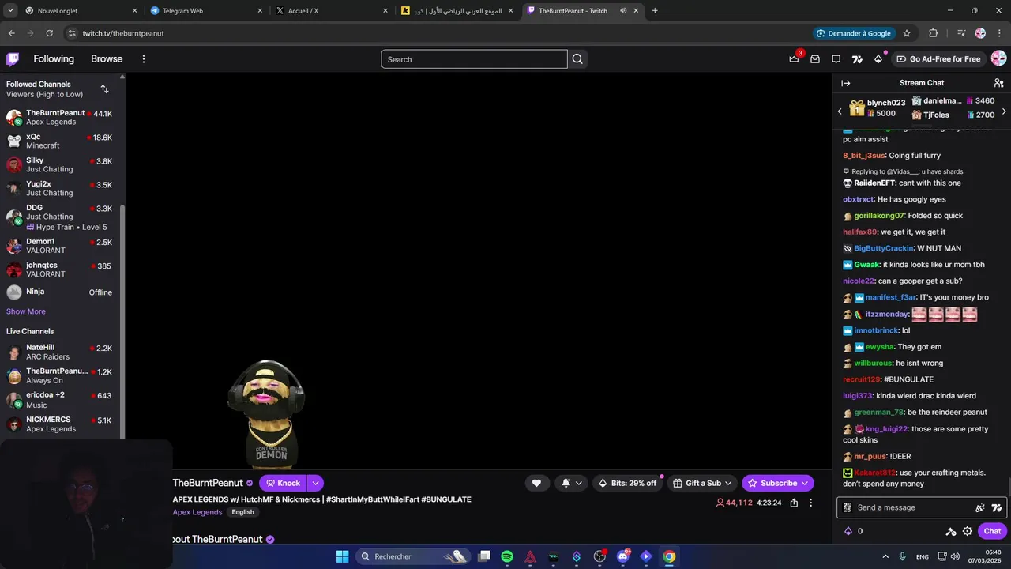Go to the Following tab
Viewport: 1011px width, 569px height.
pyautogui.click(x=54, y=58)
